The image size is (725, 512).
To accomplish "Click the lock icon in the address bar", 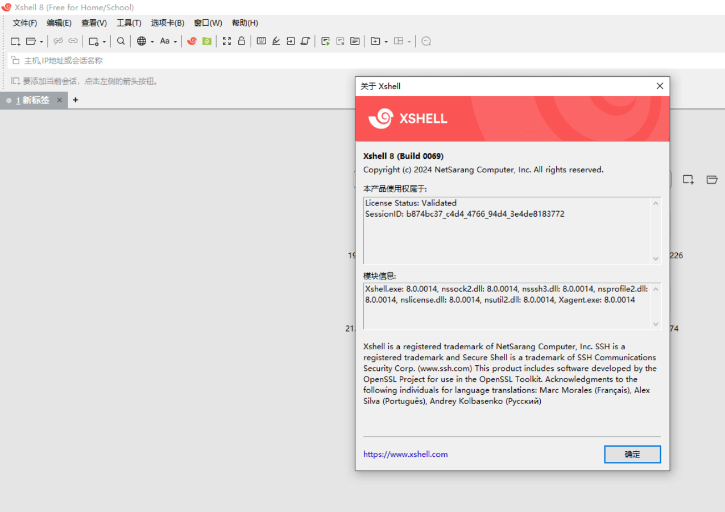I will pyautogui.click(x=15, y=60).
